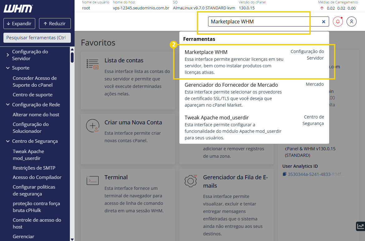Collapse the Configuração de Rede section
Screen dimensions: 365x241
click(x=7, y=104)
